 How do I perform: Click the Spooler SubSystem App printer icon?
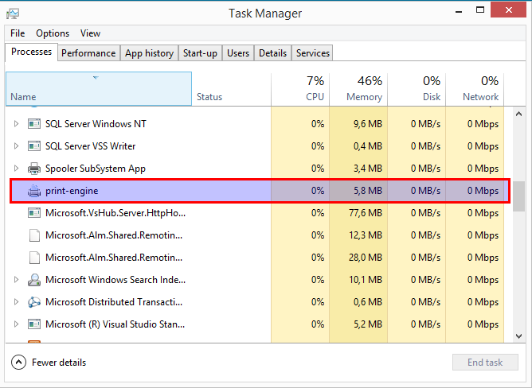click(x=34, y=169)
